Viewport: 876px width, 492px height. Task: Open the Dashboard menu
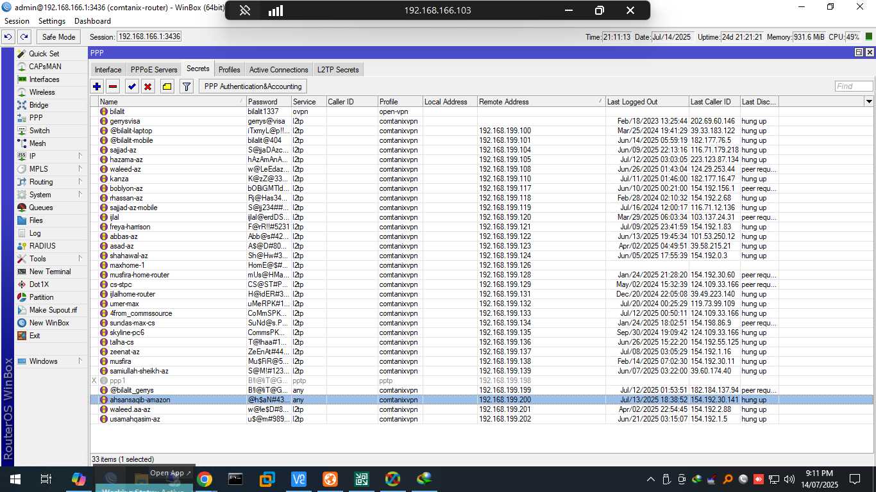(x=92, y=21)
